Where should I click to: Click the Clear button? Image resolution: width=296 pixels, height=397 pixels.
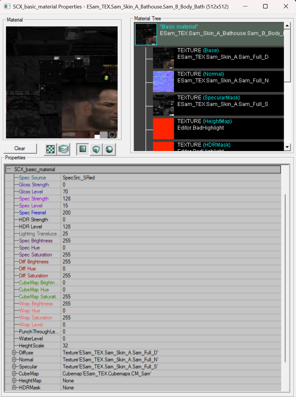20,148
